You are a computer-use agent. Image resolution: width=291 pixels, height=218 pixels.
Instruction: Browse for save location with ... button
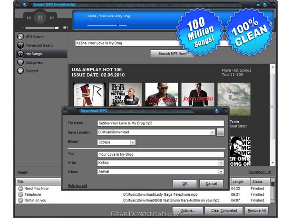pyautogui.click(x=220, y=133)
